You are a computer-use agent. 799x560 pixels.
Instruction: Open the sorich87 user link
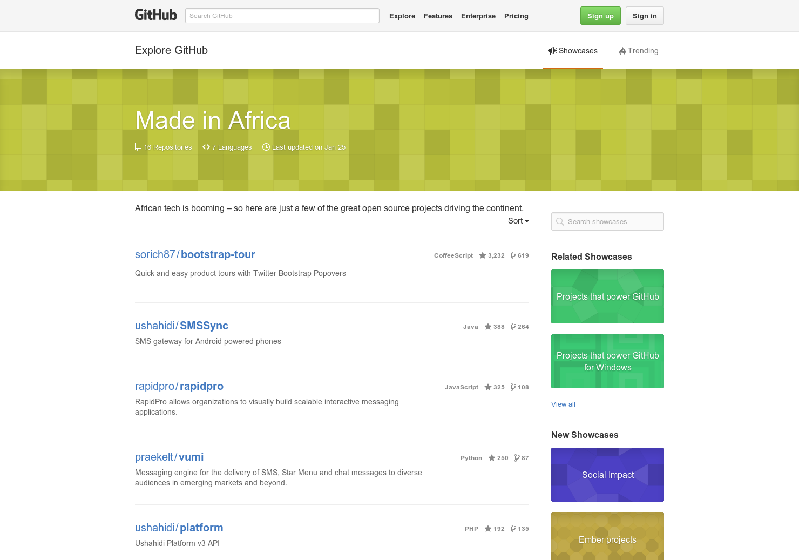(155, 254)
